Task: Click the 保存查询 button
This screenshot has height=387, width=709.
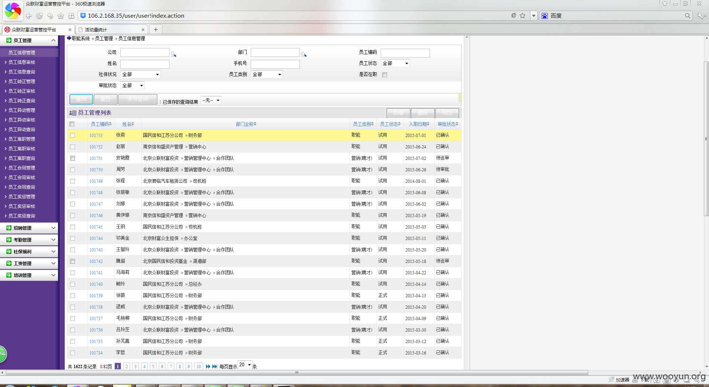Action: (138, 99)
